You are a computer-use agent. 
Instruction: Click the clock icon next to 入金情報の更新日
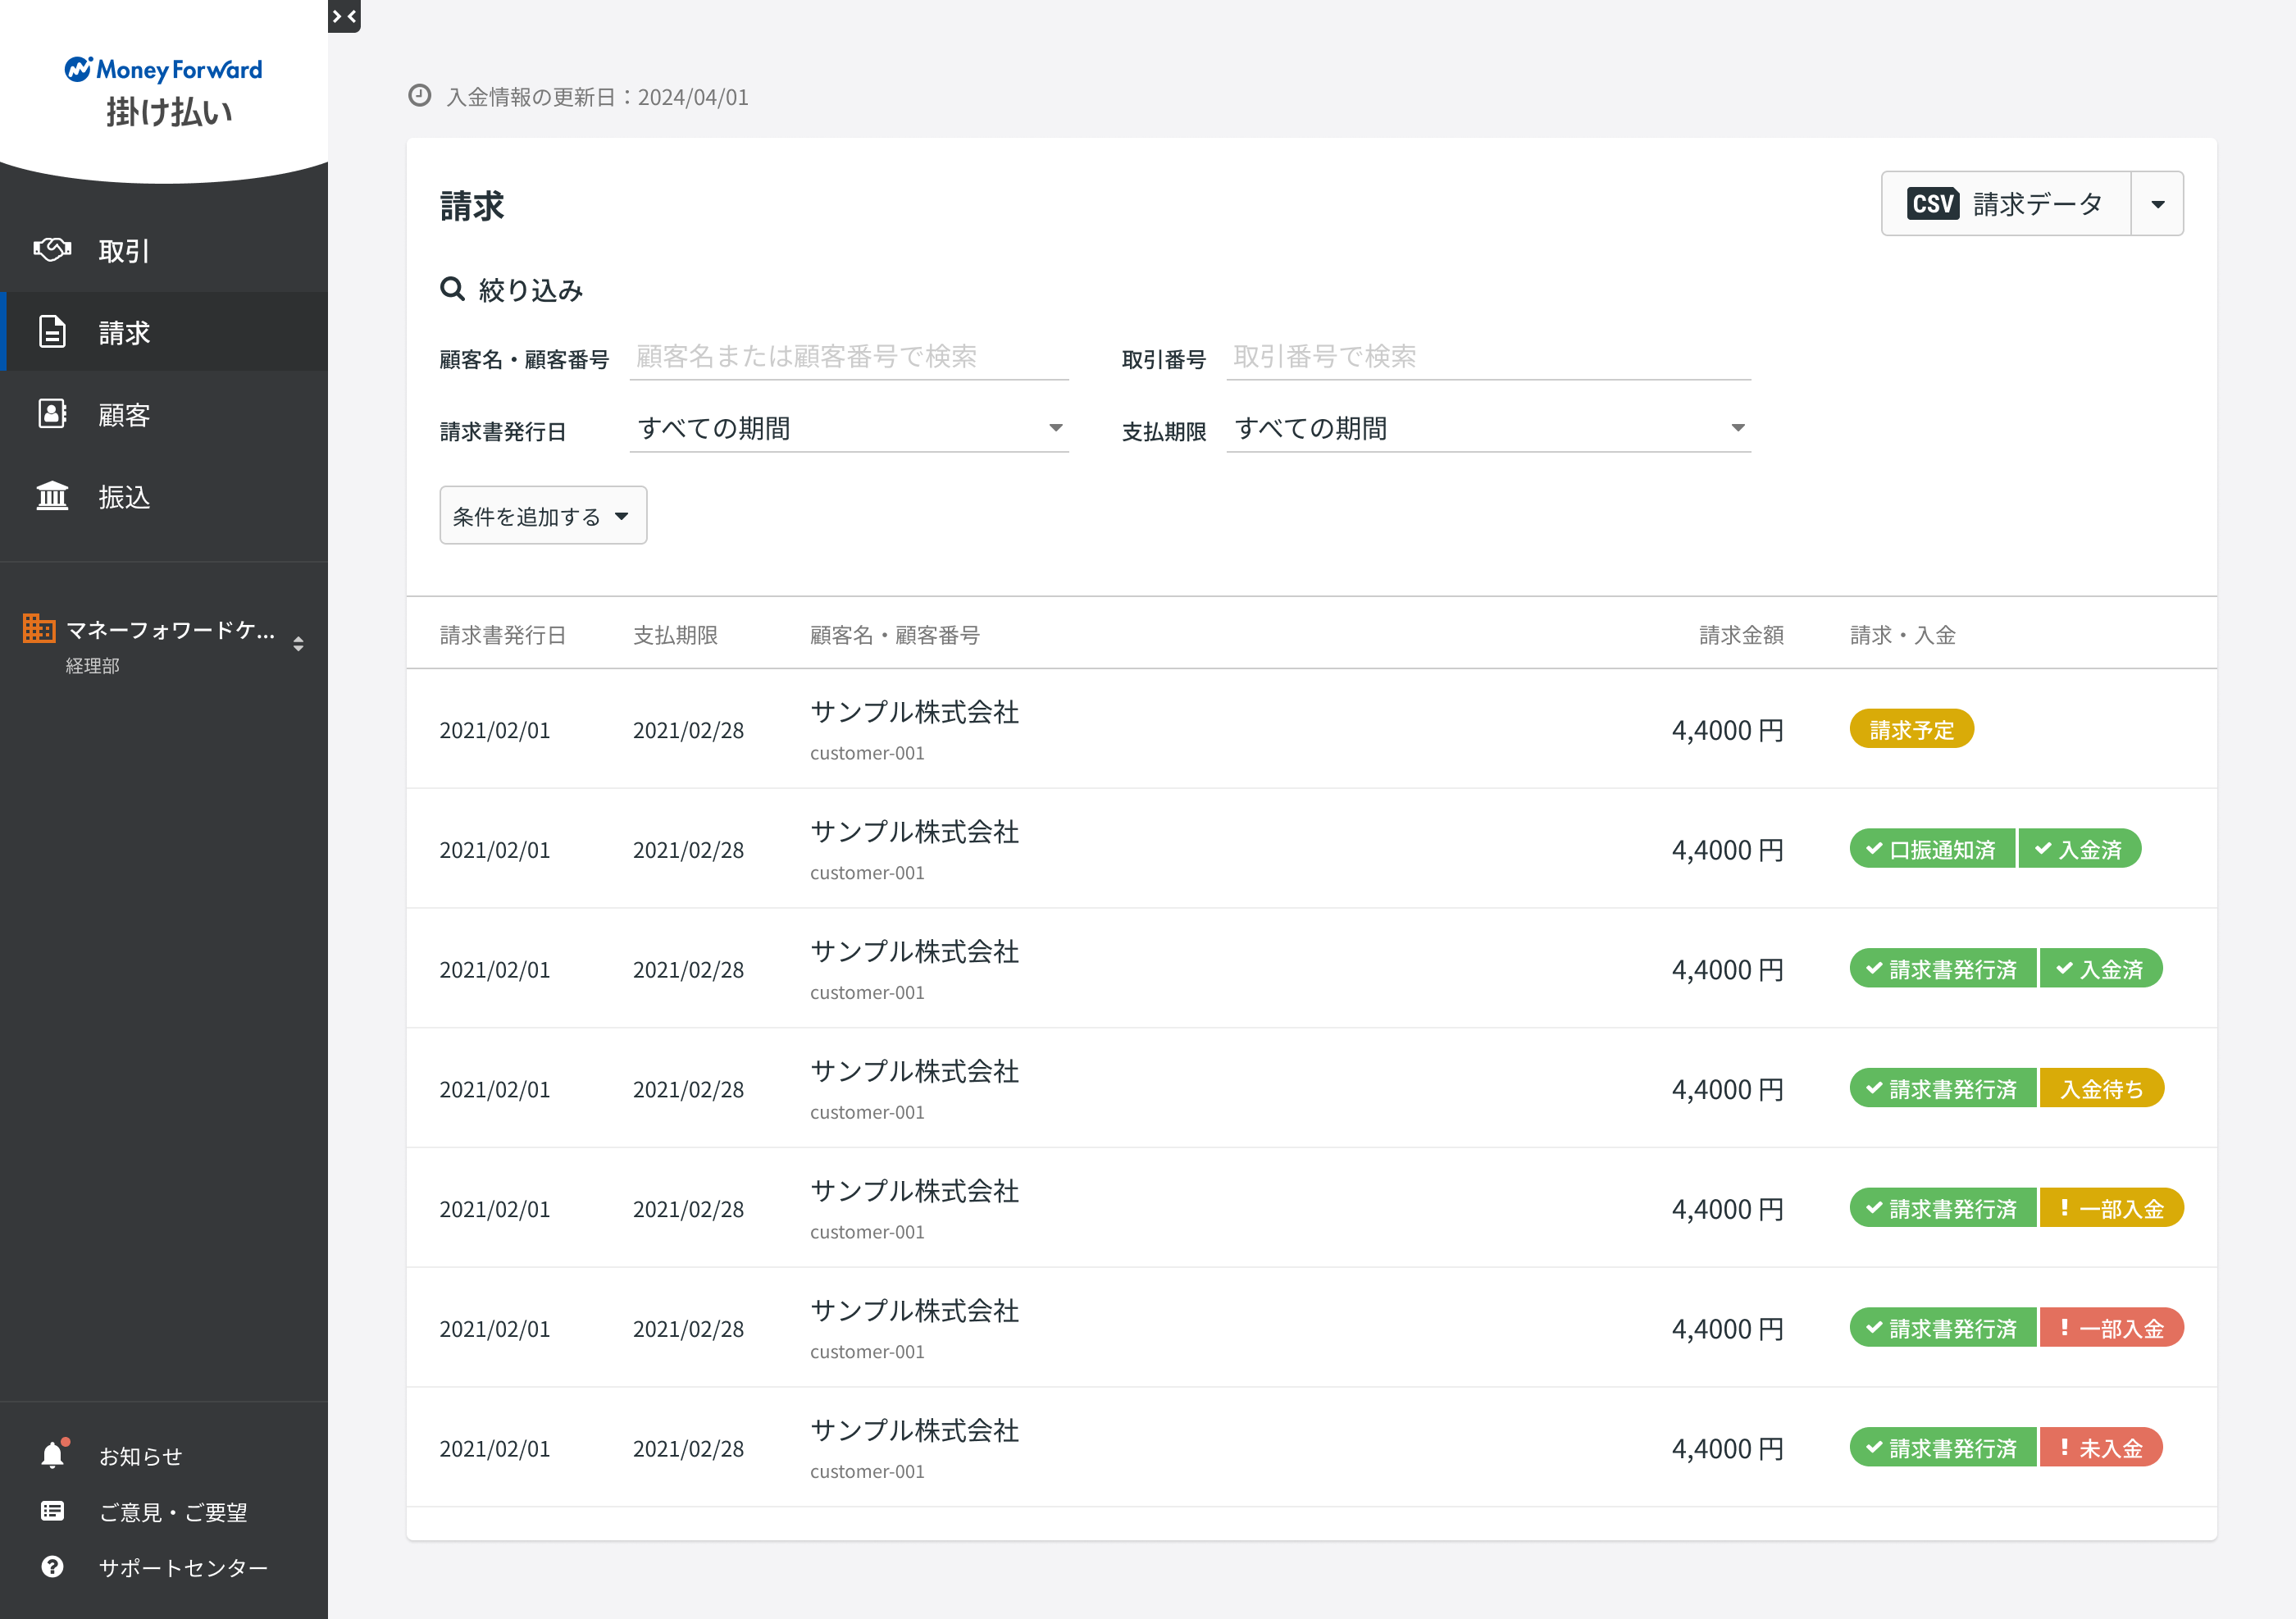(x=419, y=96)
